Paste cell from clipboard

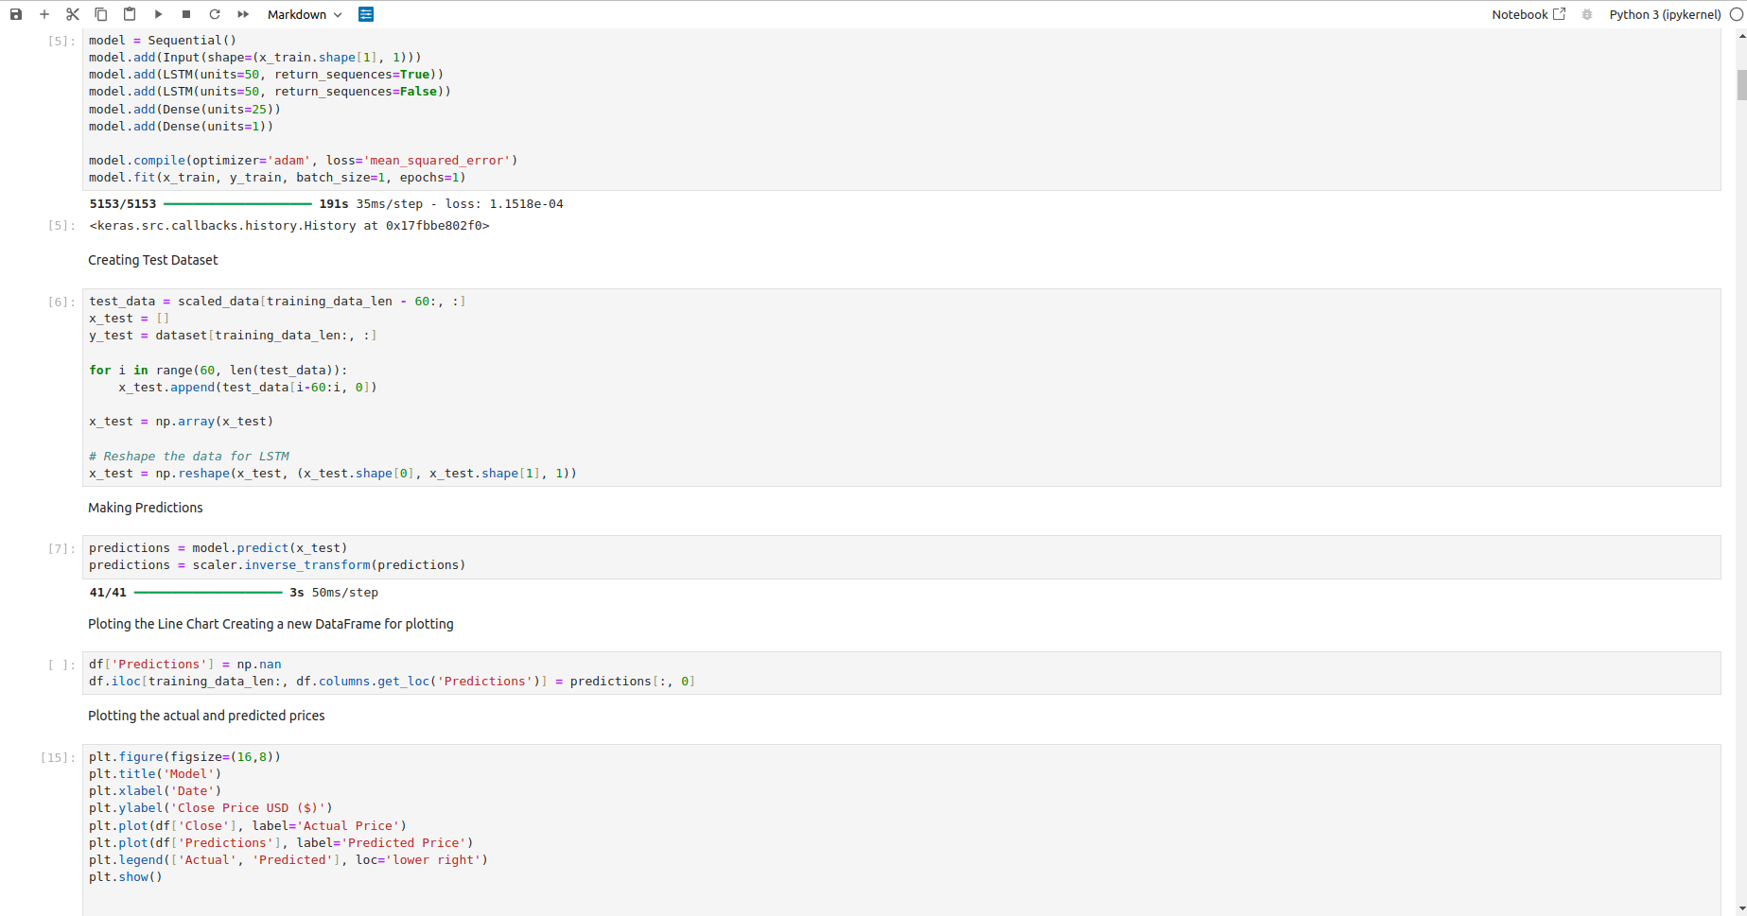[130, 14]
